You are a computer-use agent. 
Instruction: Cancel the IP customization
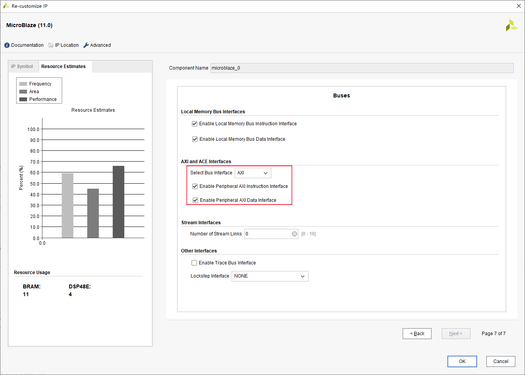click(501, 361)
